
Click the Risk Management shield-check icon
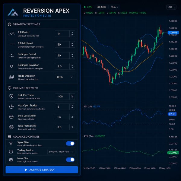click(9, 88)
